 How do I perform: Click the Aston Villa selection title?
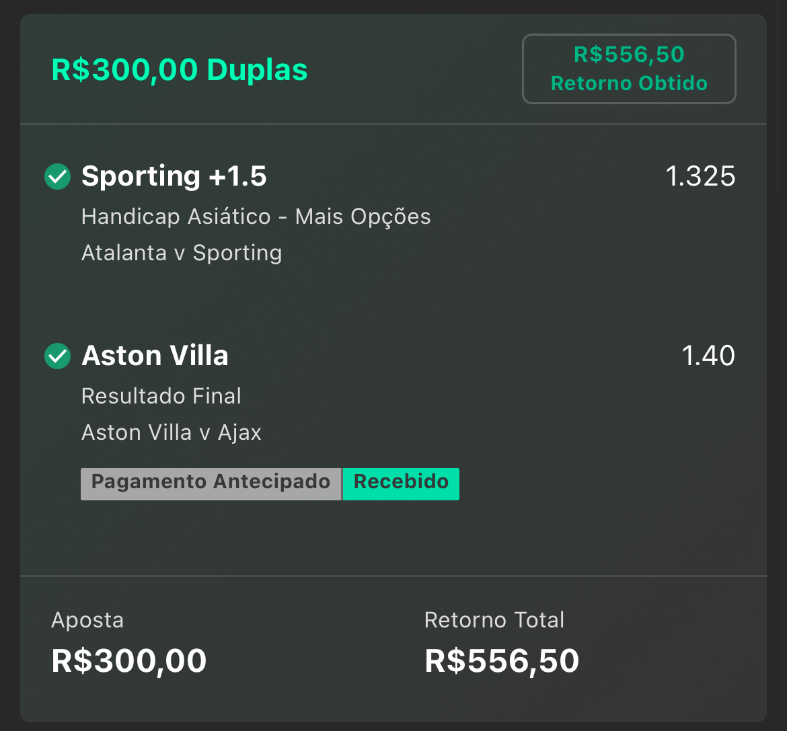(155, 356)
